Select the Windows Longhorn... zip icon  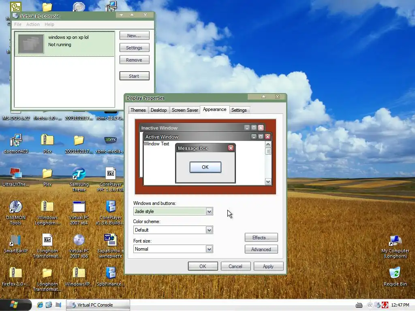pyautogui.click(x=47, y=207)
